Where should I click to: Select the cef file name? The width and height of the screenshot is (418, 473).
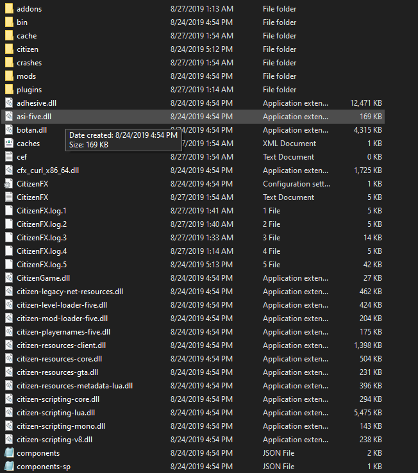click(x=22, y=157)
